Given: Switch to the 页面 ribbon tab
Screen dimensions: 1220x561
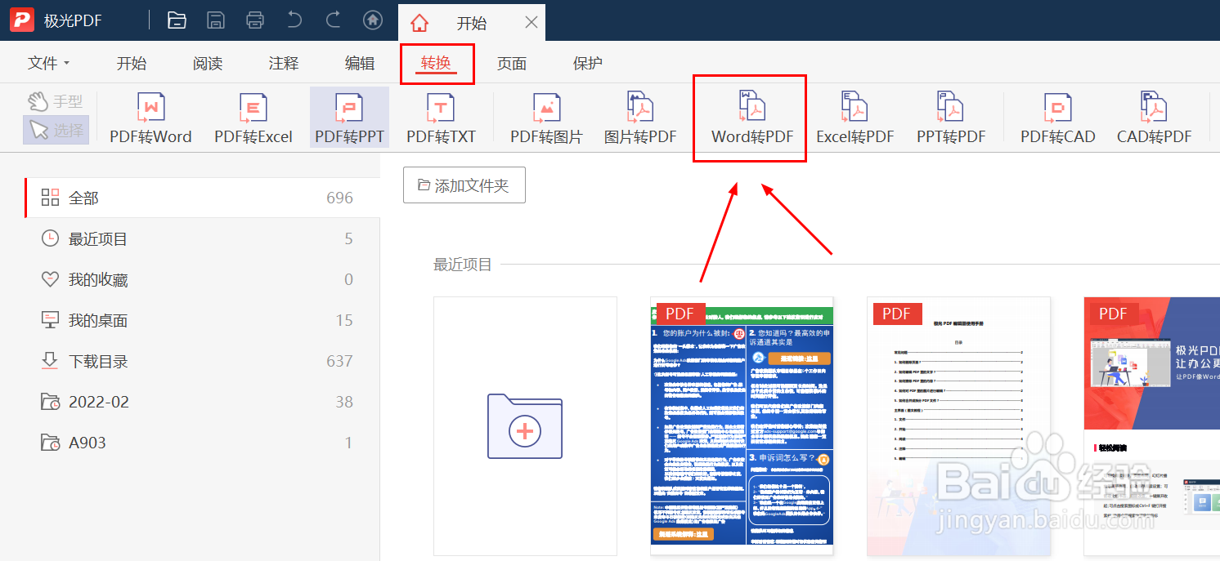Looking at the screenshot, I should click(x=512, y=63).
